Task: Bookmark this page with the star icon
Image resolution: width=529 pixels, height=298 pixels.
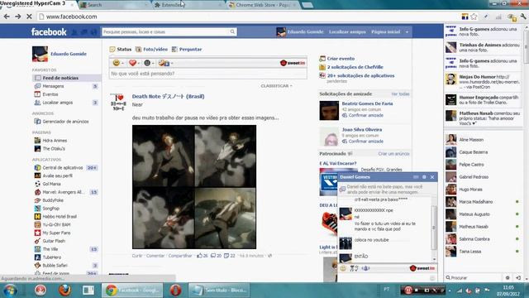Action: click(474, 17)
